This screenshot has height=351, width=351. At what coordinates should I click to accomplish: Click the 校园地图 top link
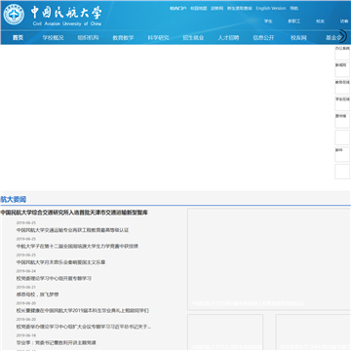199,9
